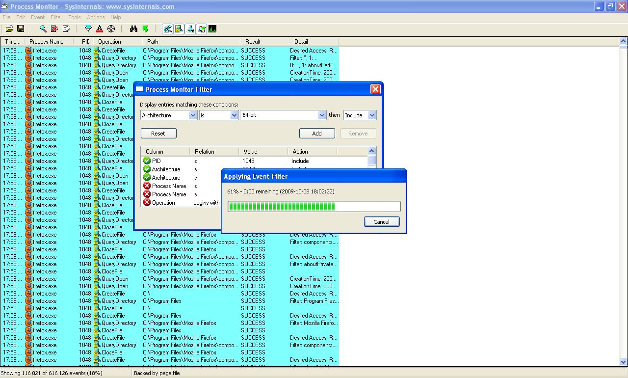This screenshot has width=628, height=378.
Task: Enable the Operation begins with filter entry
Action: pyautogui.click(x=147, y=202)
